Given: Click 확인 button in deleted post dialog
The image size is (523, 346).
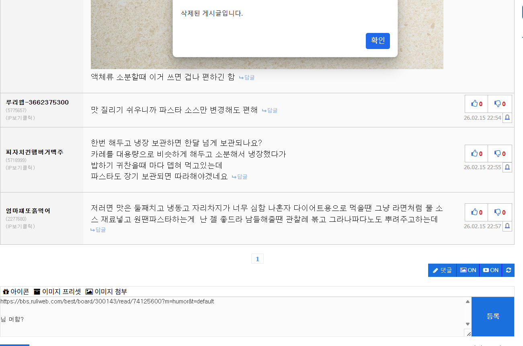Looking at the screenshot, I should coord(377,41).
